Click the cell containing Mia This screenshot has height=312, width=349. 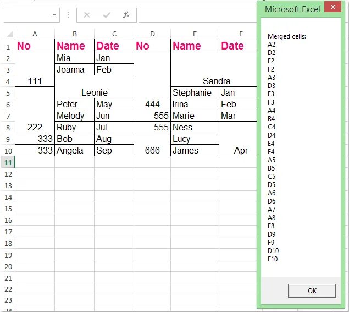pyautogui.click(x=75, y=58)
